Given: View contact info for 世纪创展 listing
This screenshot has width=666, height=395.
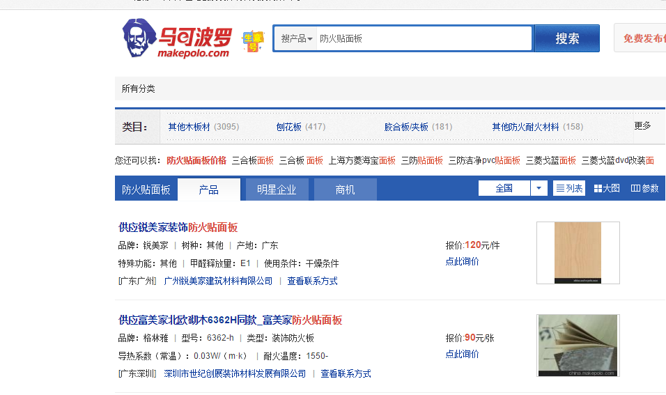Looking at the screenshot, I should click(x=346, y=373).
